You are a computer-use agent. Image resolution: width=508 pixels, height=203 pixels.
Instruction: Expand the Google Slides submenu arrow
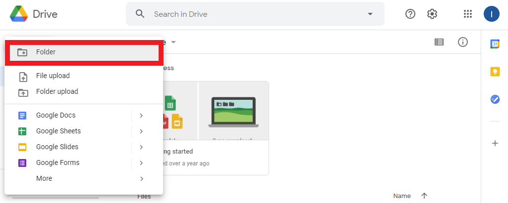(141, 147)
